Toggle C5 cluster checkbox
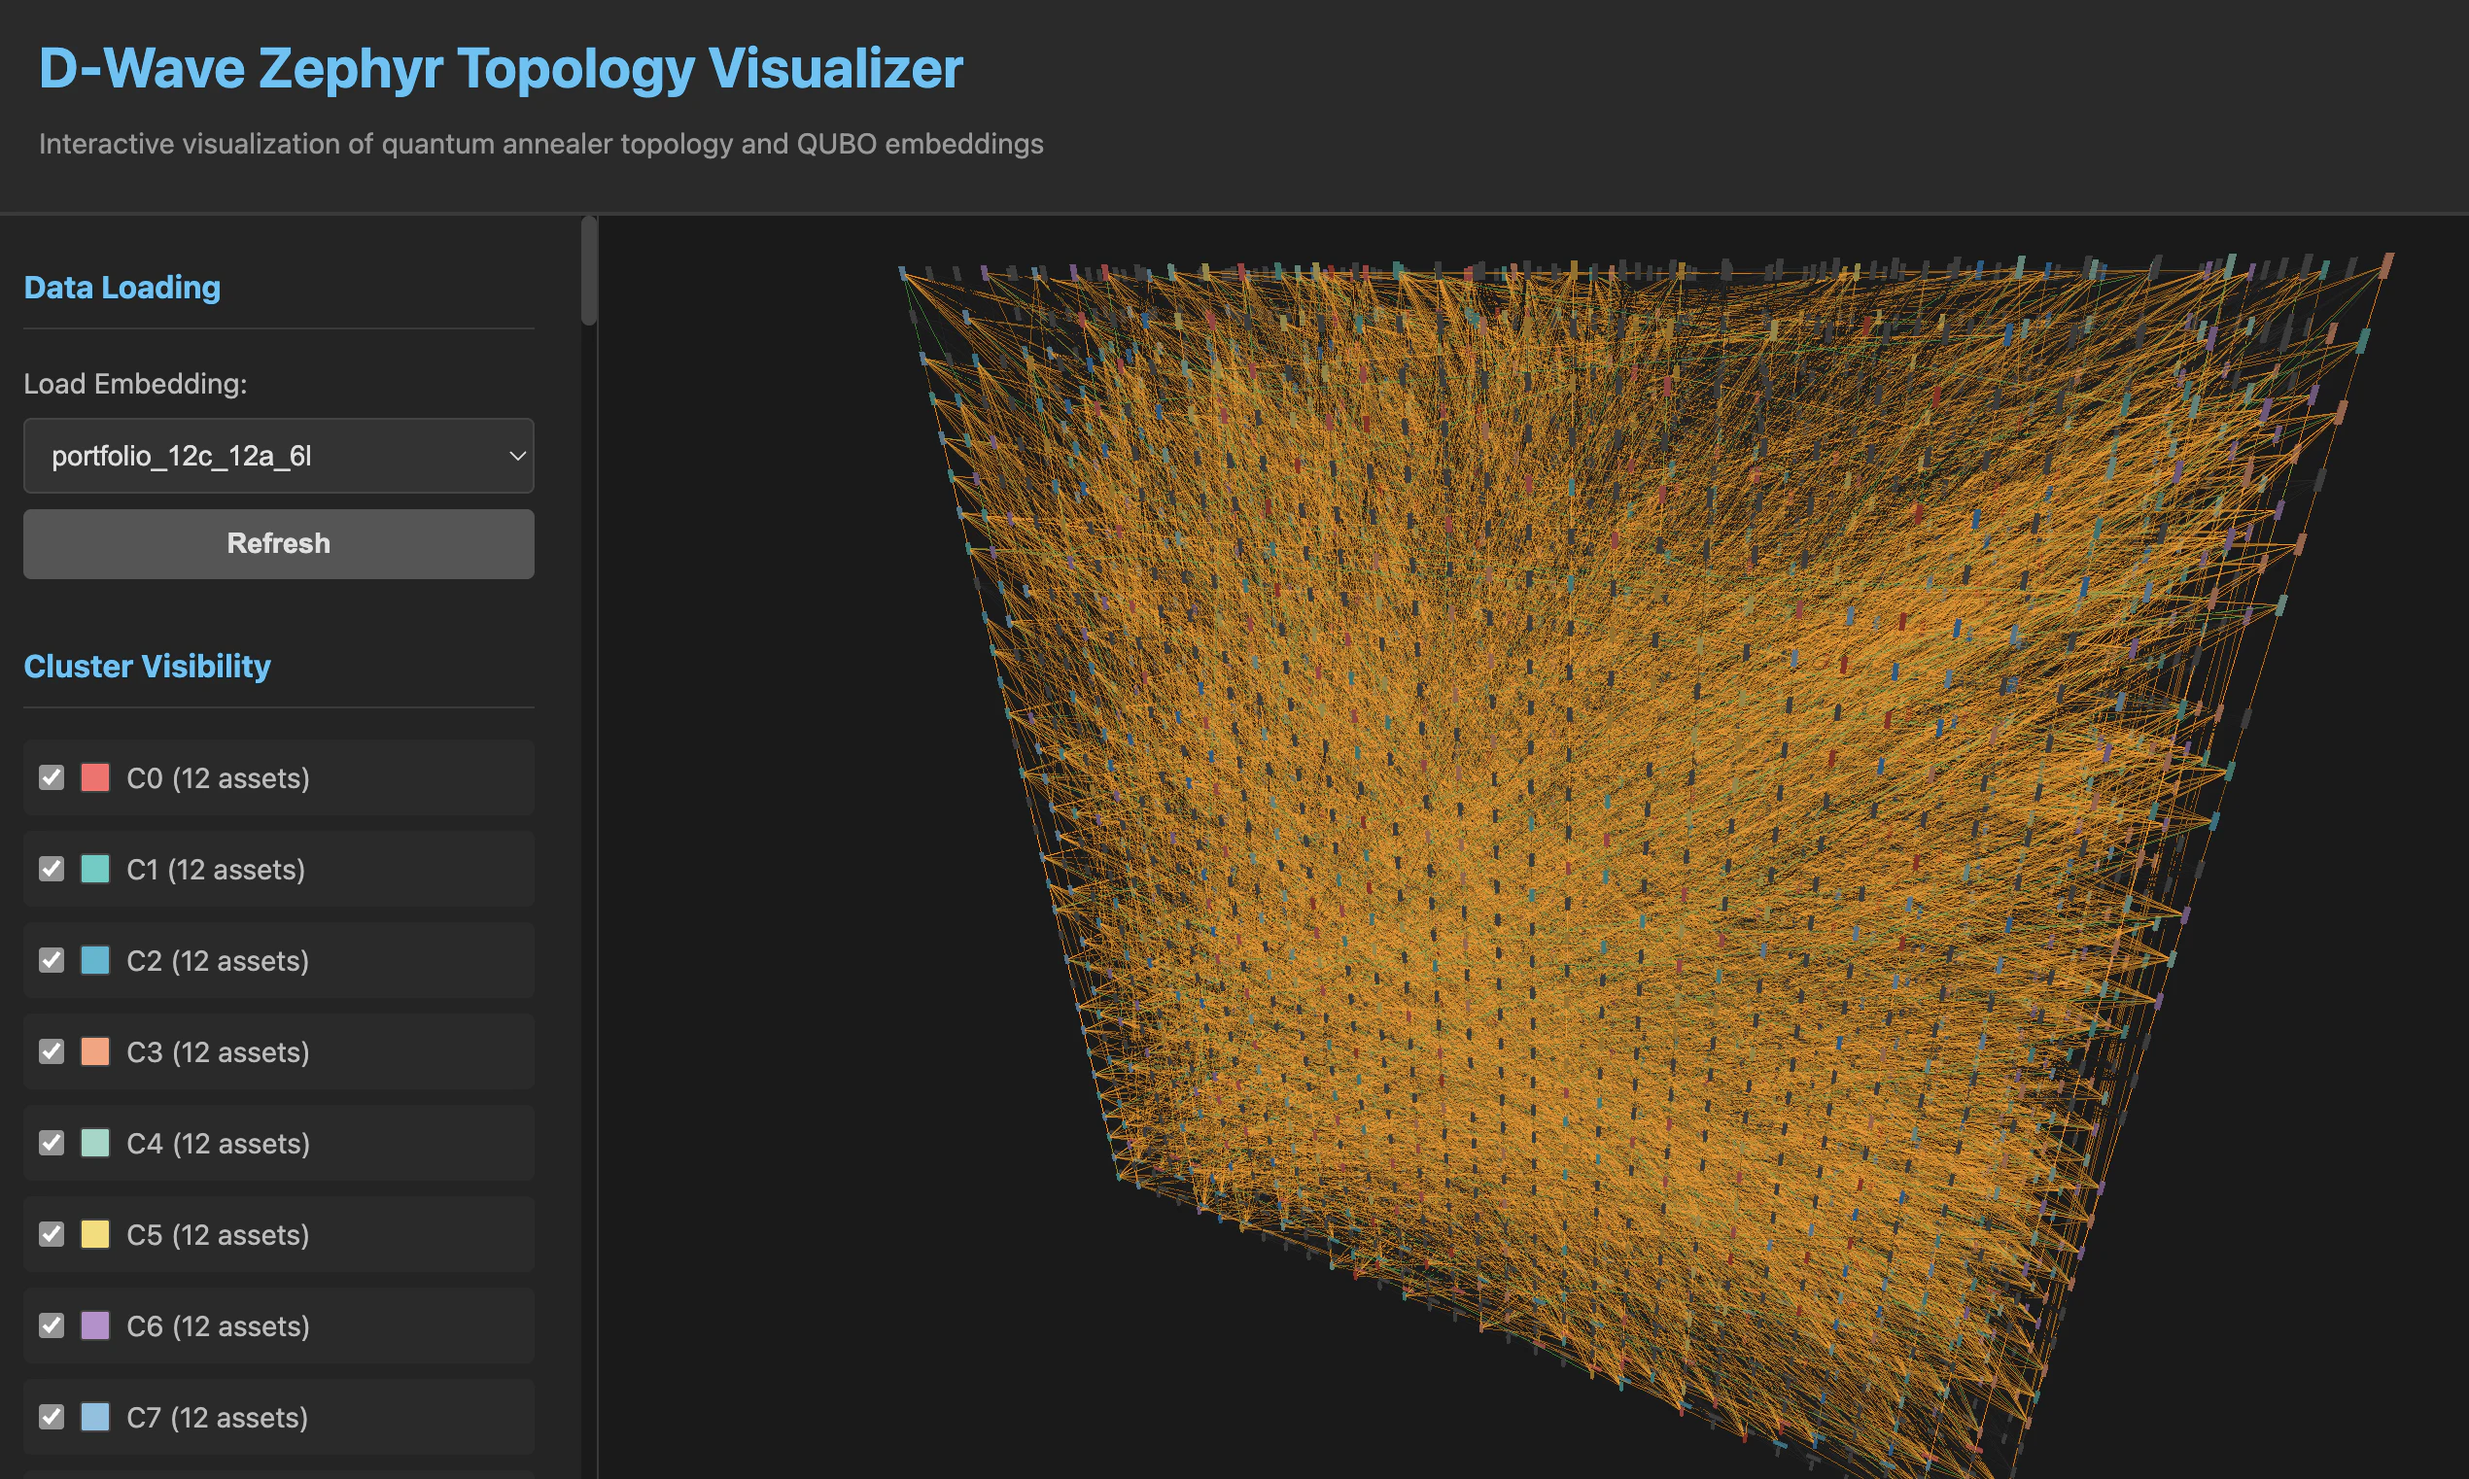The height and width of the screenshot is (1479, 2469). 52,1234
